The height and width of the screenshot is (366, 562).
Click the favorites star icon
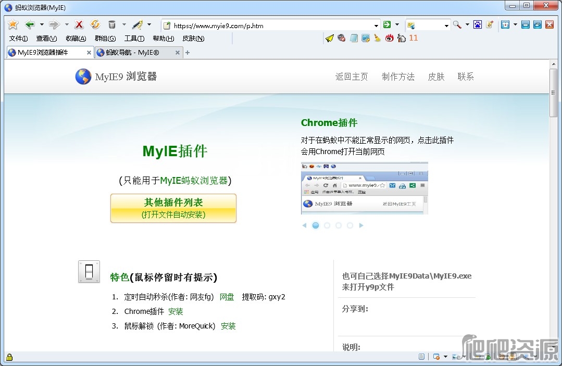pos(13,24)
